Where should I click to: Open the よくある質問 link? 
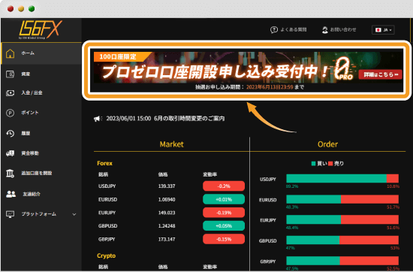pos(294,29)
